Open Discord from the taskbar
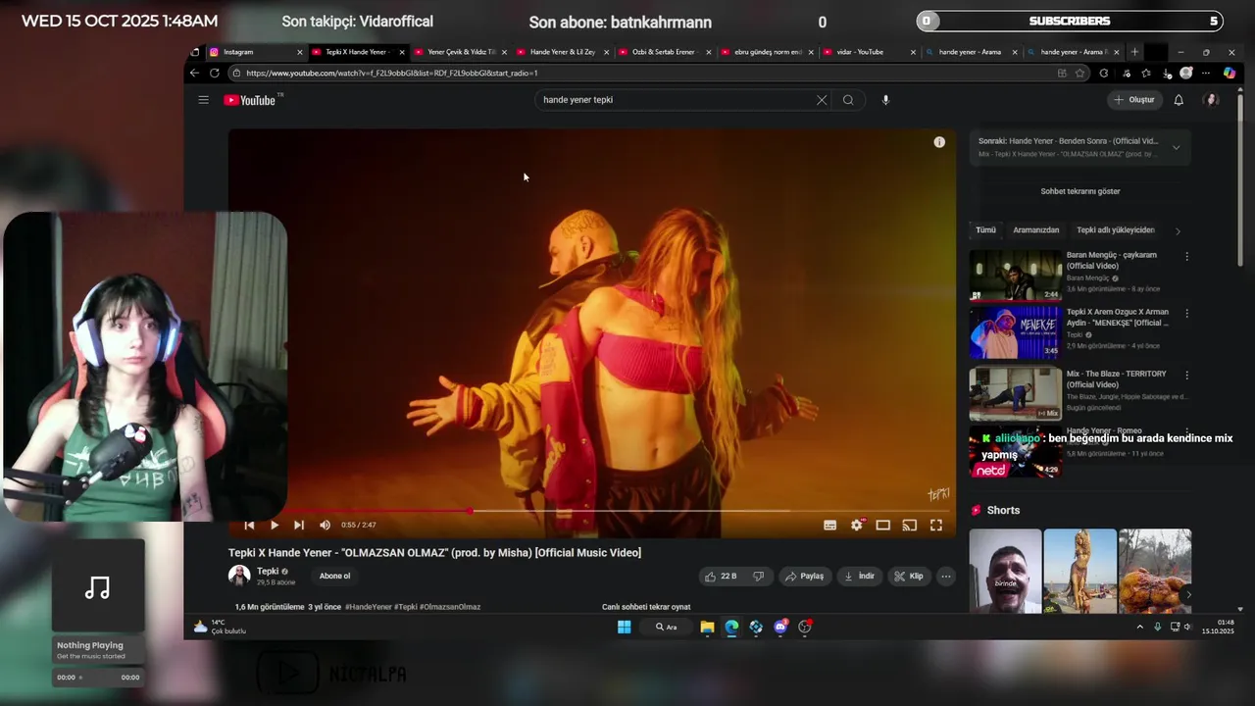Image resolution: width=1255 pixels, height=706 pixels. [780, 627]
